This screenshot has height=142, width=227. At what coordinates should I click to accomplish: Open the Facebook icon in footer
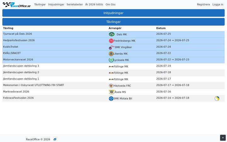[55, 139]
